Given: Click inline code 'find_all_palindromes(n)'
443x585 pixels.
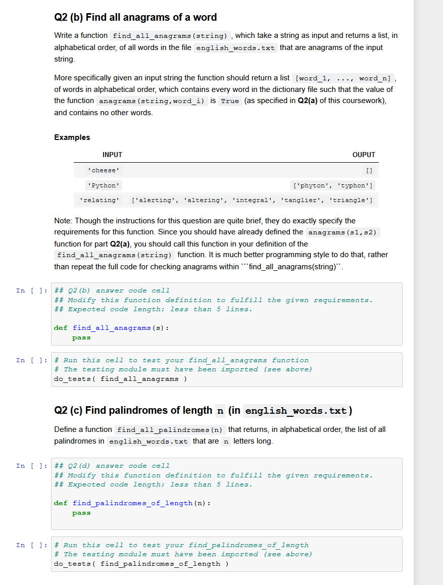Looking at the screenshot, I should (x=170, y=430).
